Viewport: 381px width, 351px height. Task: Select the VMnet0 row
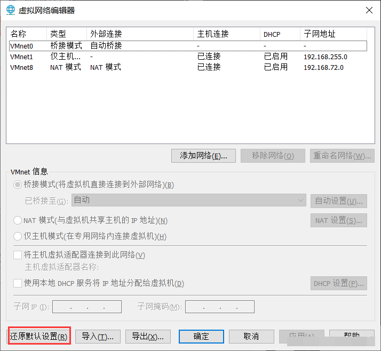(x=188, y=46)
